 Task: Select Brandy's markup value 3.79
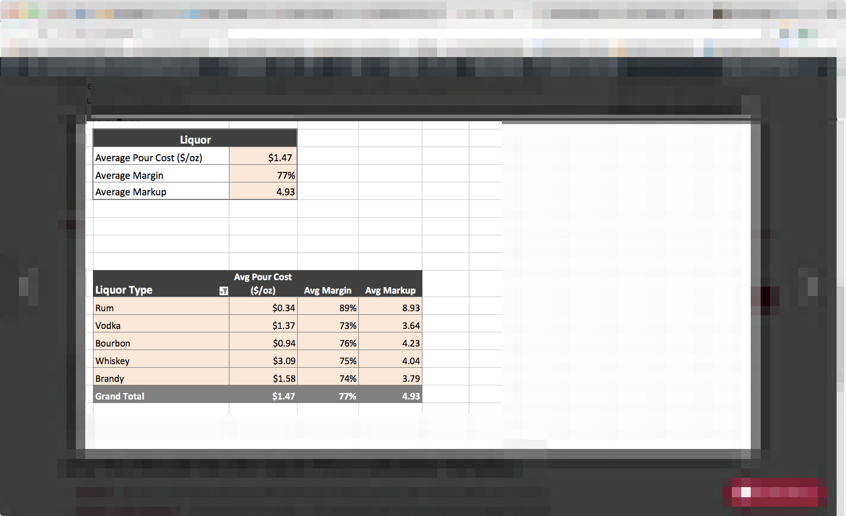coord(390,377)
